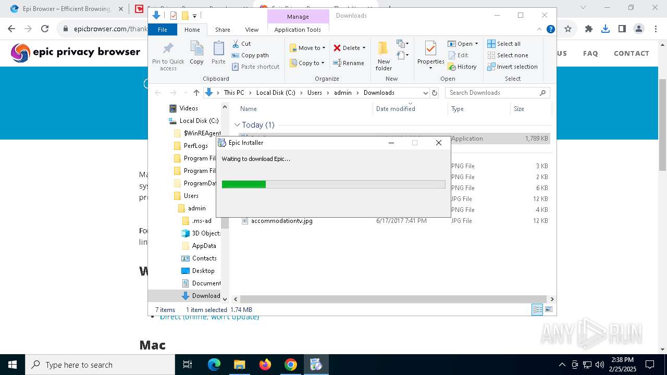
Task: Select PerfLogs folder in tree
Action: coord(195,146)
